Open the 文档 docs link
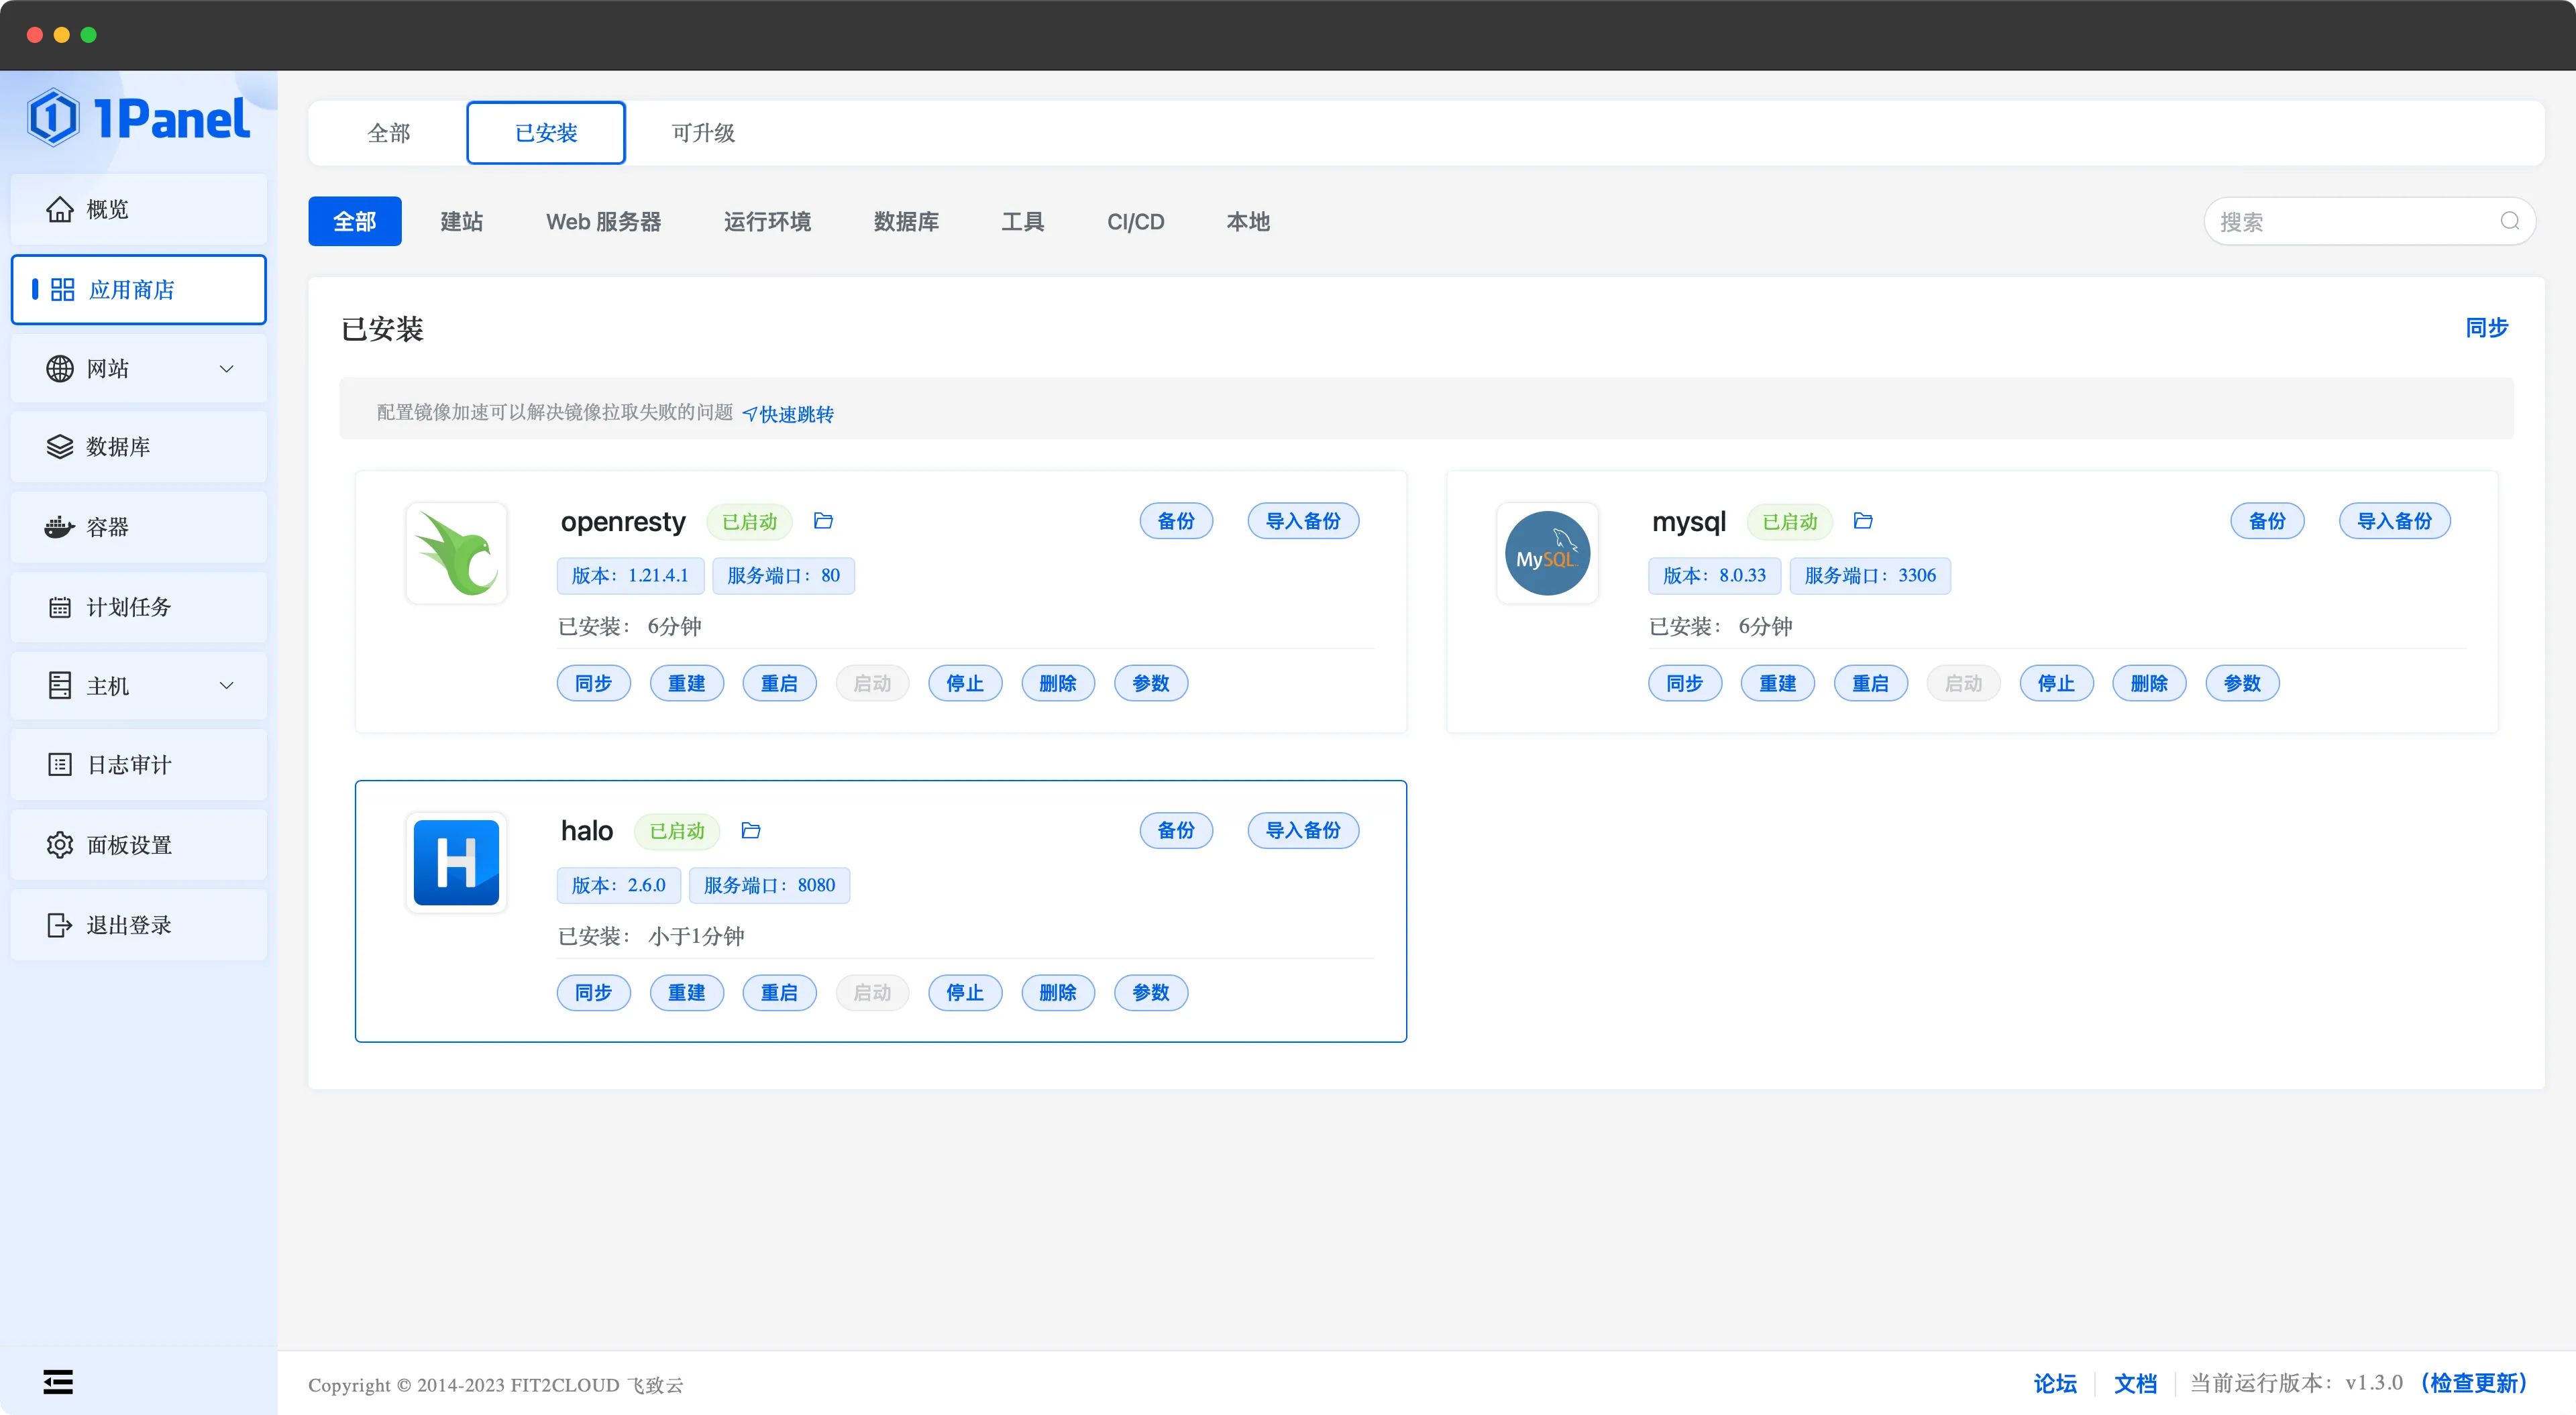 [x=2135, y=1383]
